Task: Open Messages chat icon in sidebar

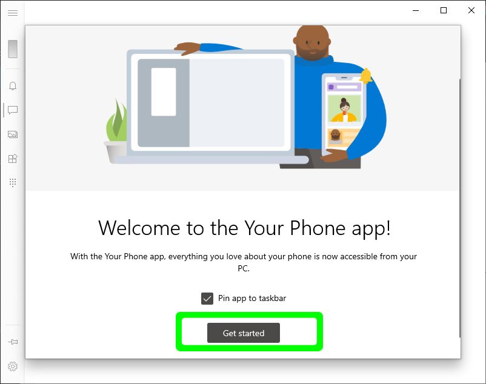Action: click(x=13, y=110)
